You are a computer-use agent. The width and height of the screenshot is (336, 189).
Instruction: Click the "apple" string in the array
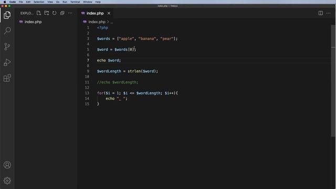[x=127, y=38]
